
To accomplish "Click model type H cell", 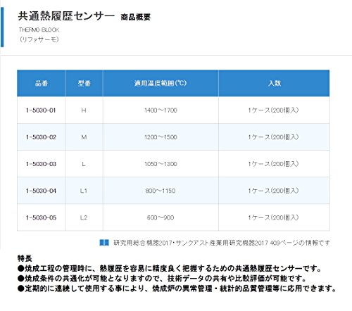I will [84, 110].
